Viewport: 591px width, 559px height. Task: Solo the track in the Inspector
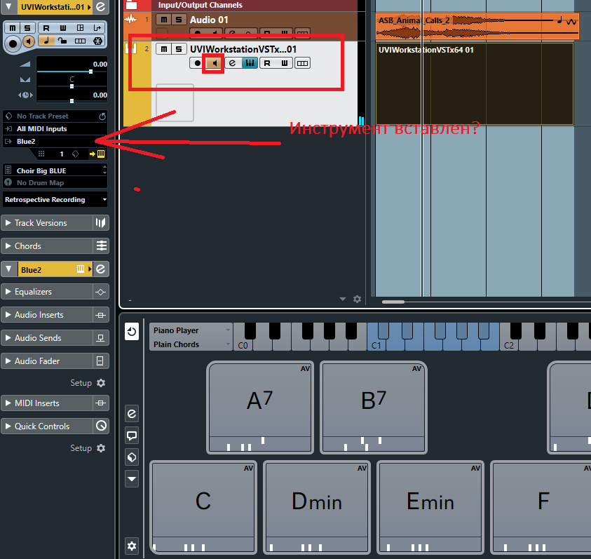[27, 28]
